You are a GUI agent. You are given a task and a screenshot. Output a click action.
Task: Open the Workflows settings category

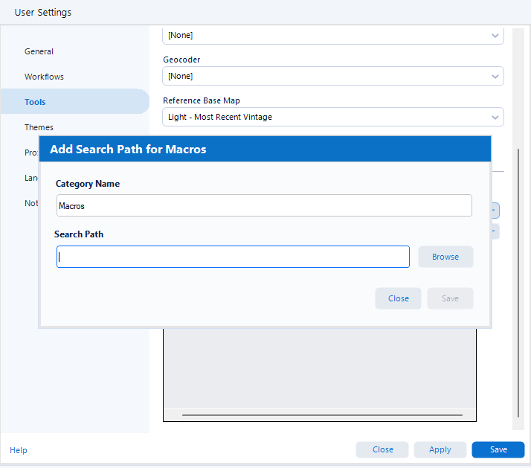[44, 77]
